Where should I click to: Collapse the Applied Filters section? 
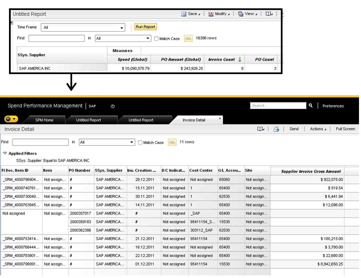click(x=5, y=153)
